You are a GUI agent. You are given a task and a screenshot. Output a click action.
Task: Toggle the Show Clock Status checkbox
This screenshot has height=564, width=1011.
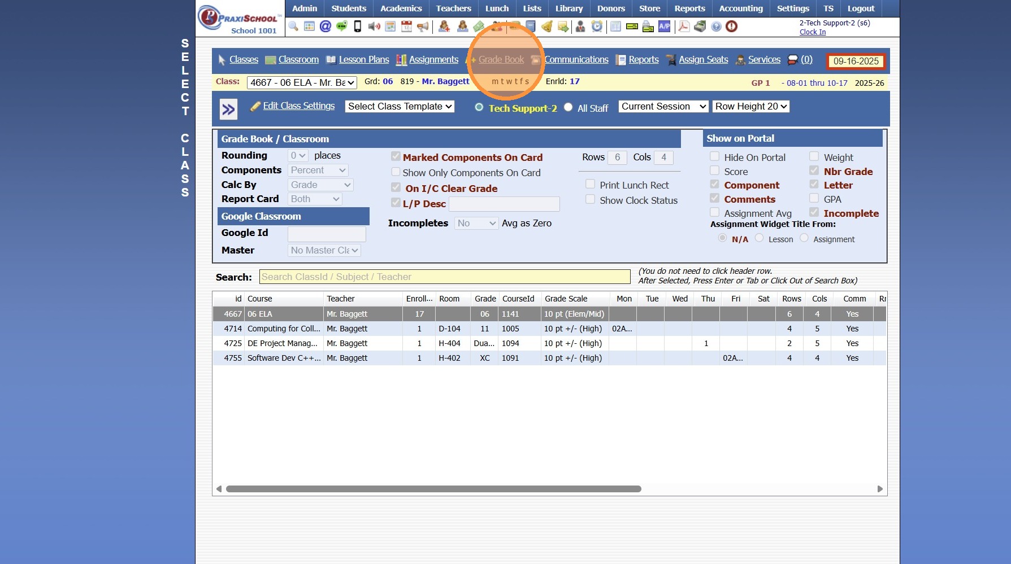590,199
